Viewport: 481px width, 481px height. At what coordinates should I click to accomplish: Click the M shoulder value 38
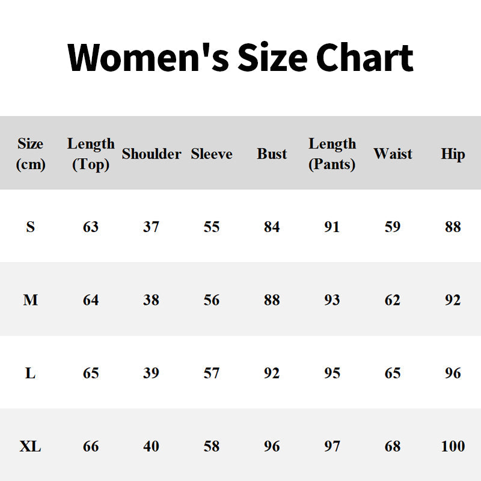152,300
